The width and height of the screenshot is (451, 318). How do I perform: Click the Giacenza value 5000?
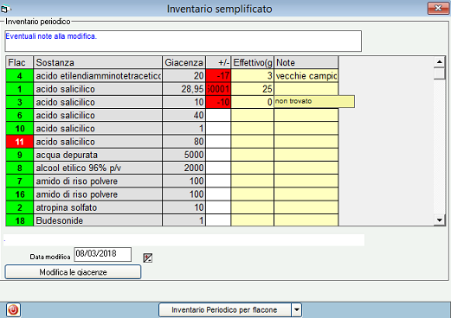click(x=184, y=155)
